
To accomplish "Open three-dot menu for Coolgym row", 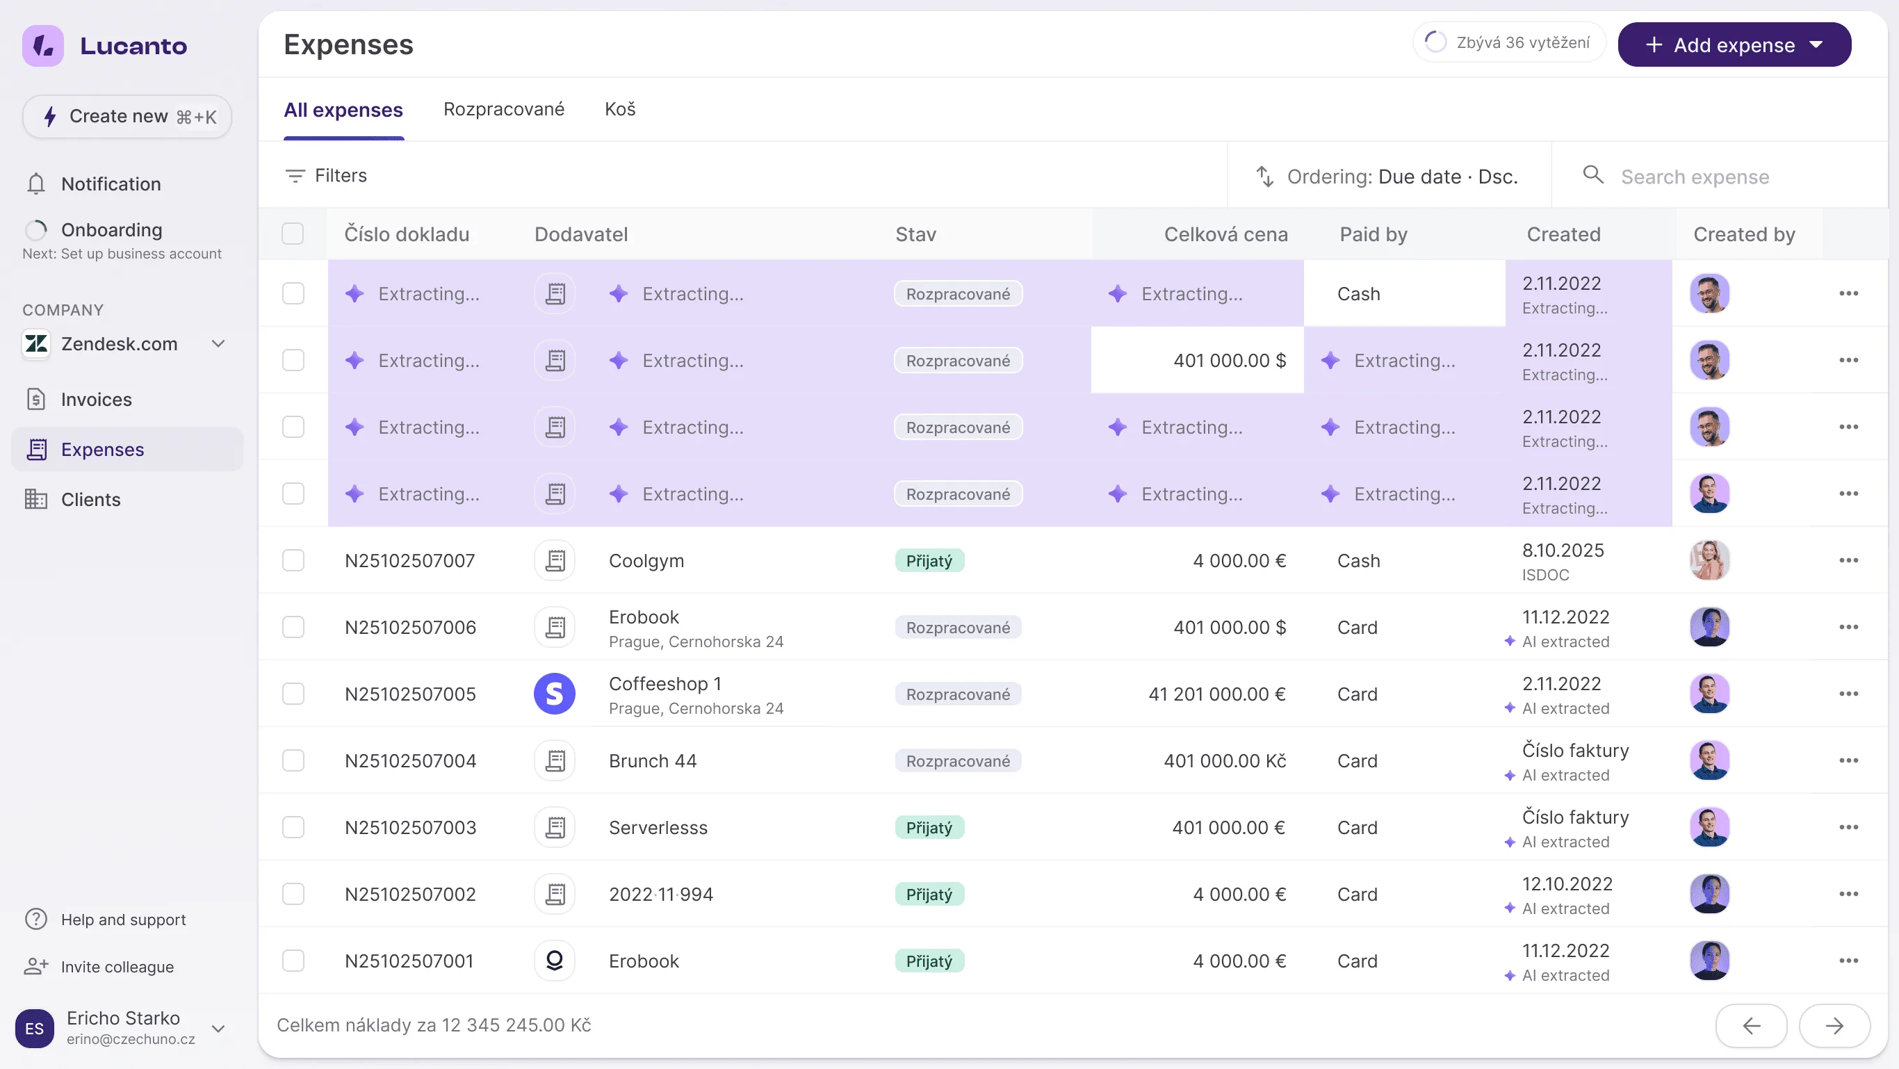I will tap(1848, 560).
